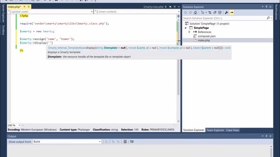
Task: Collapse the SimplePage project node
Action: pyautogui.click(x=185, y=28)
